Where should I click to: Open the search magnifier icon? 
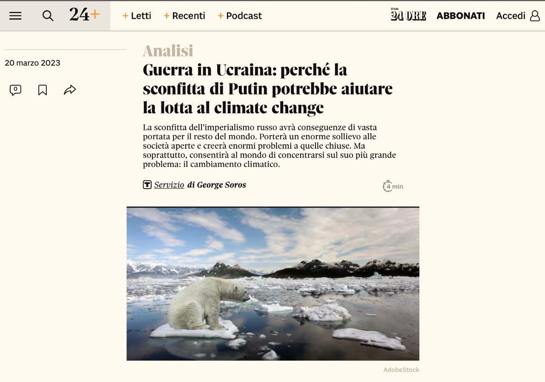pyautogui.click(x=48, y=16)
